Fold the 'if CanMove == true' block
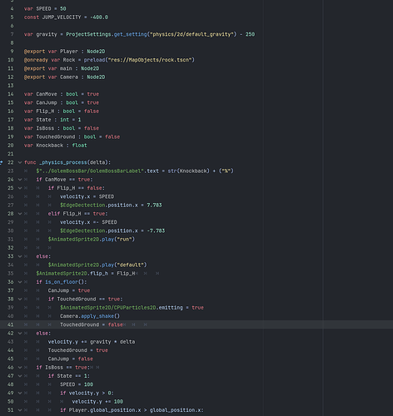This screenshot has height=416, width=393. (20, 180)
